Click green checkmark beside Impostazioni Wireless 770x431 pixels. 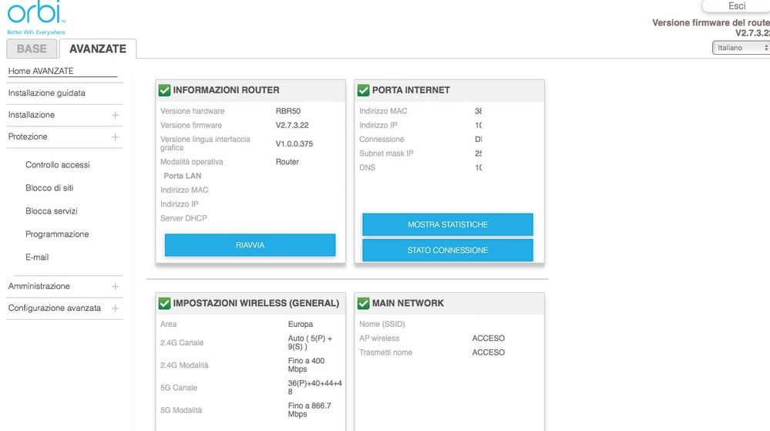pos(164,304)
